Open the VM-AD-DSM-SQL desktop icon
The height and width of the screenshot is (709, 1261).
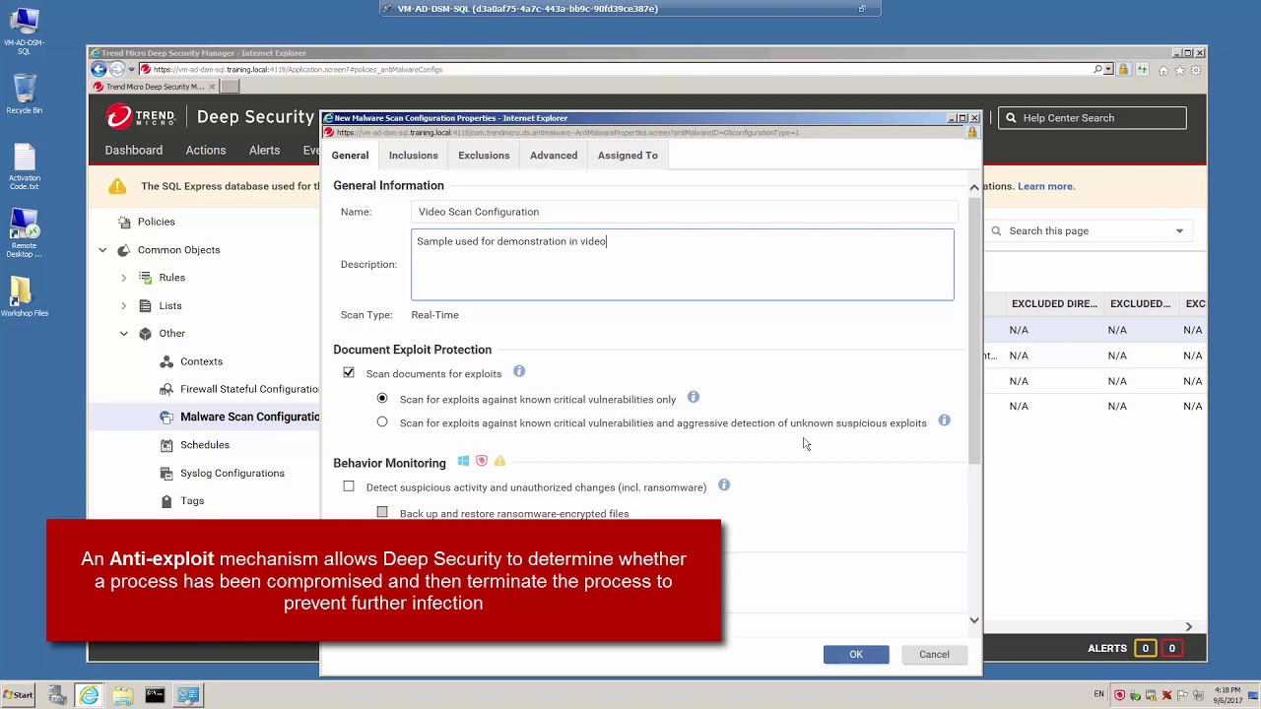(24, 31)
